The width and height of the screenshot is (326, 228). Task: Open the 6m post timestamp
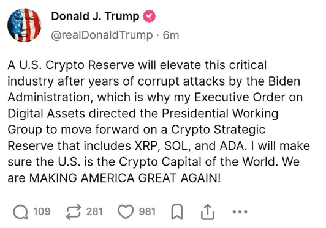[171, 35]
